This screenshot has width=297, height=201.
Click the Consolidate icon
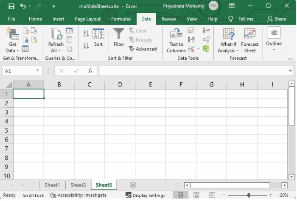(x=206, y=30)
